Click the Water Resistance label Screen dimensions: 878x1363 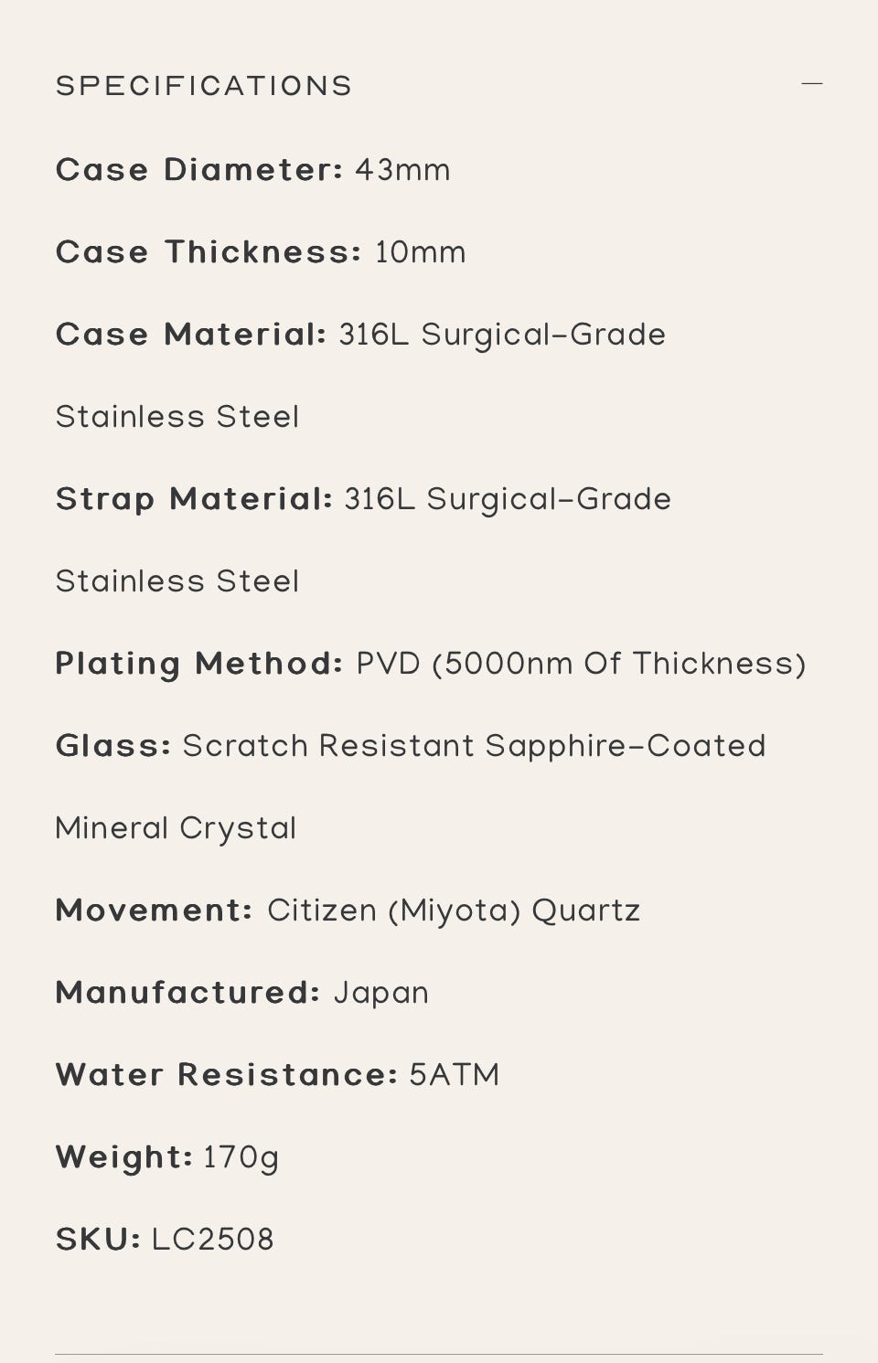[x=226, y=1075]
